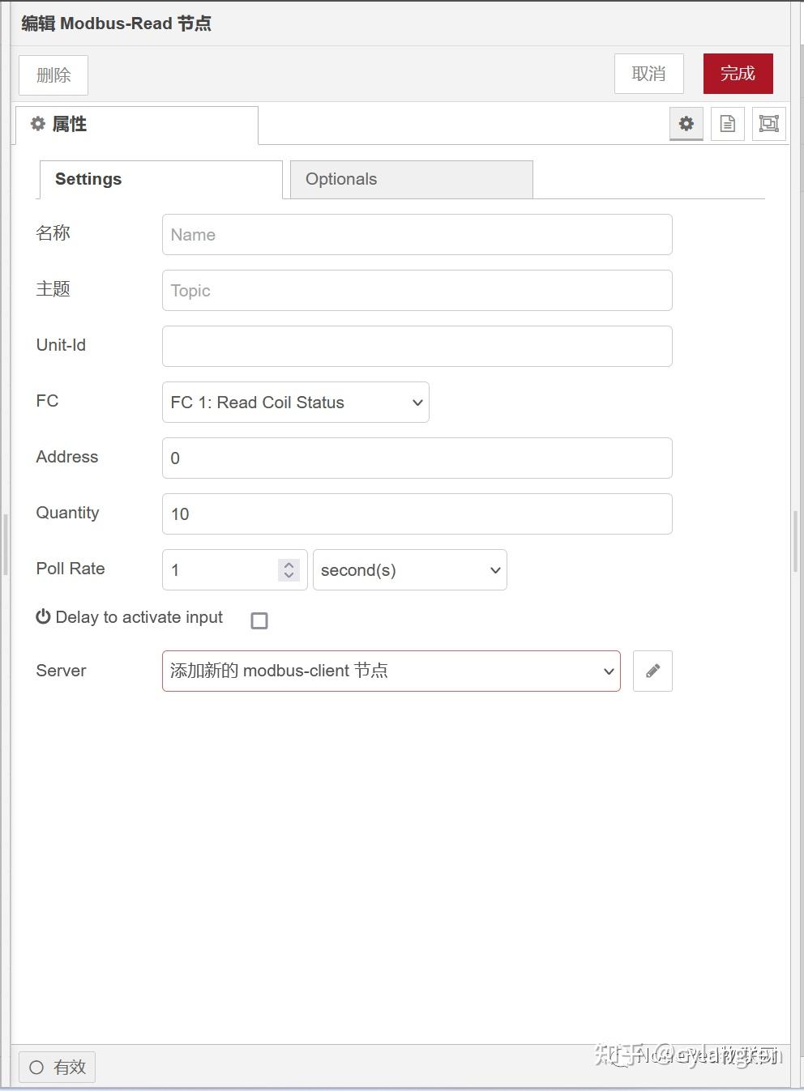
Task: Select the Settings tab
Action: click(160, 179)
